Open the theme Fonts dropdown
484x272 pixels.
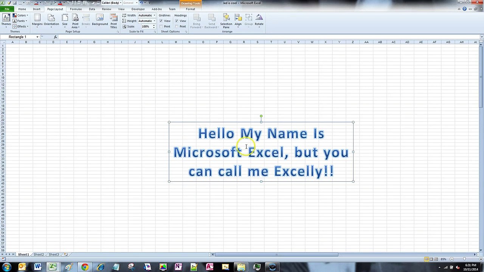[x=20, y=21]
